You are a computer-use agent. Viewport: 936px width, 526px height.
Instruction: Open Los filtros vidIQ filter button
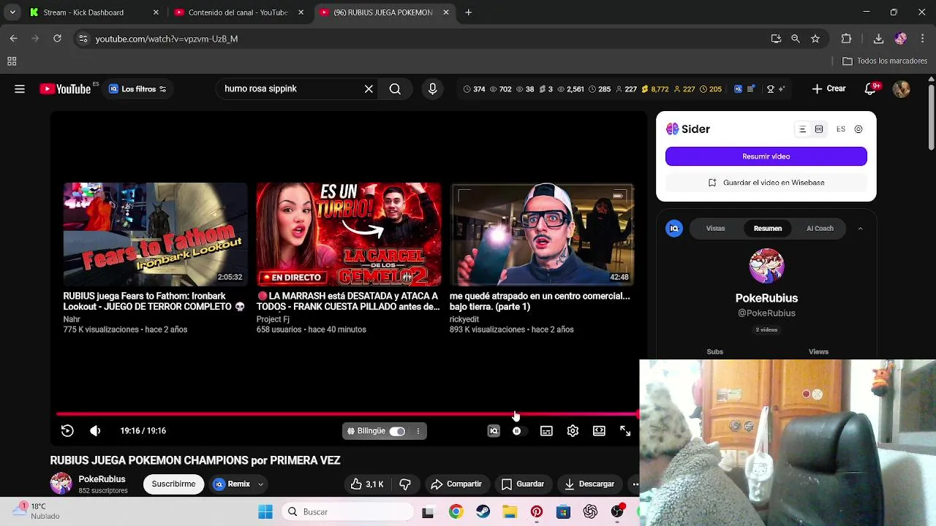pyautogui.click(x=137, y=89)
